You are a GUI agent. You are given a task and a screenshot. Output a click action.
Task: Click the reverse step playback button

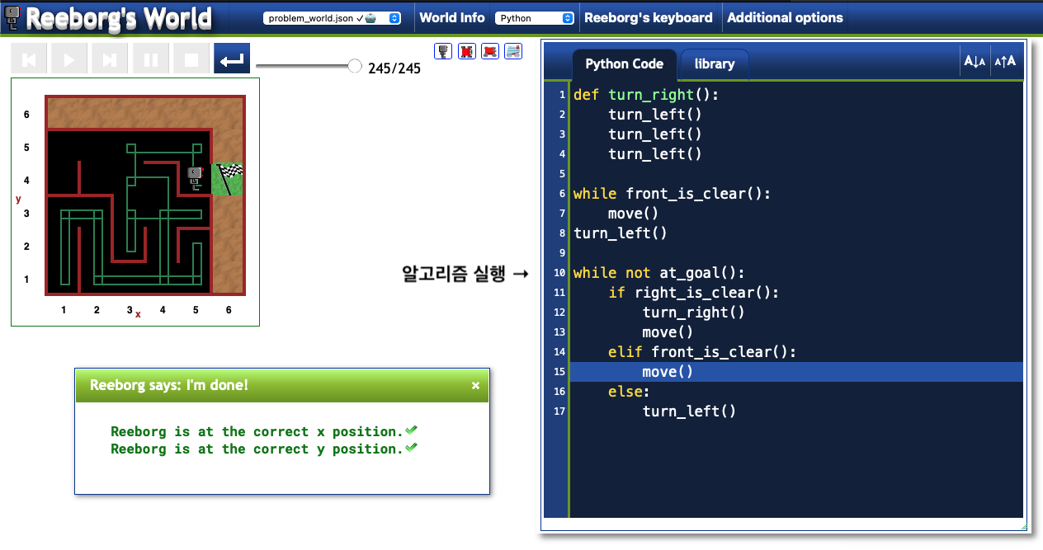coord(29,59)
